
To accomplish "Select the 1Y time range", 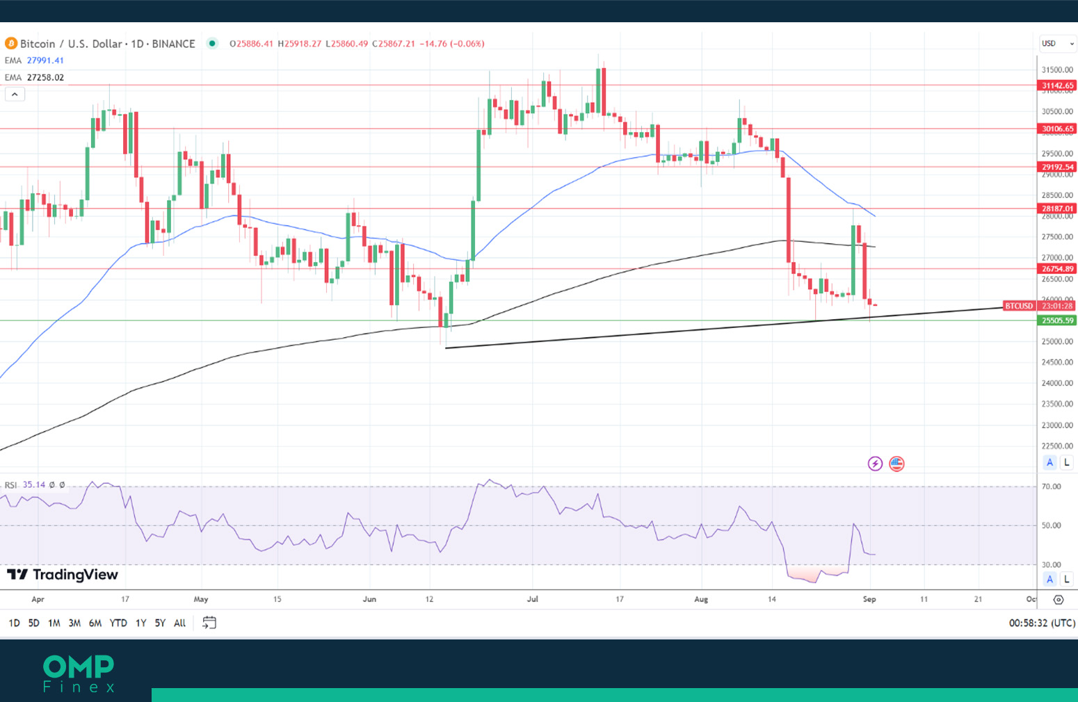I will (140, 623).
